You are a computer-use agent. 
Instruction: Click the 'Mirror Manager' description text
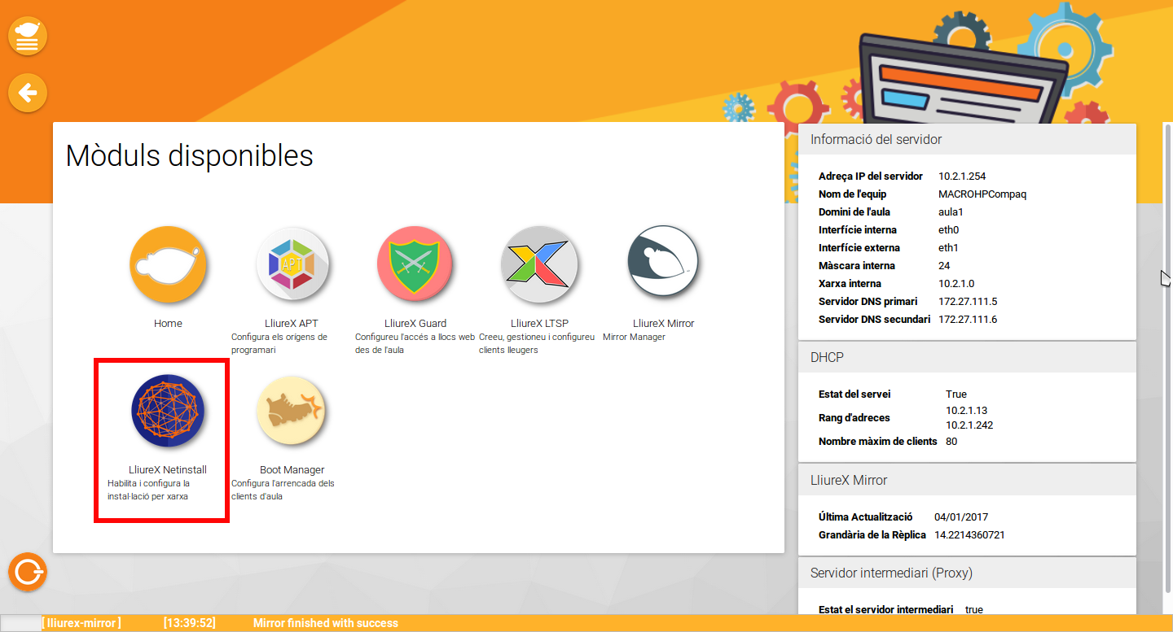pos(634,337)
